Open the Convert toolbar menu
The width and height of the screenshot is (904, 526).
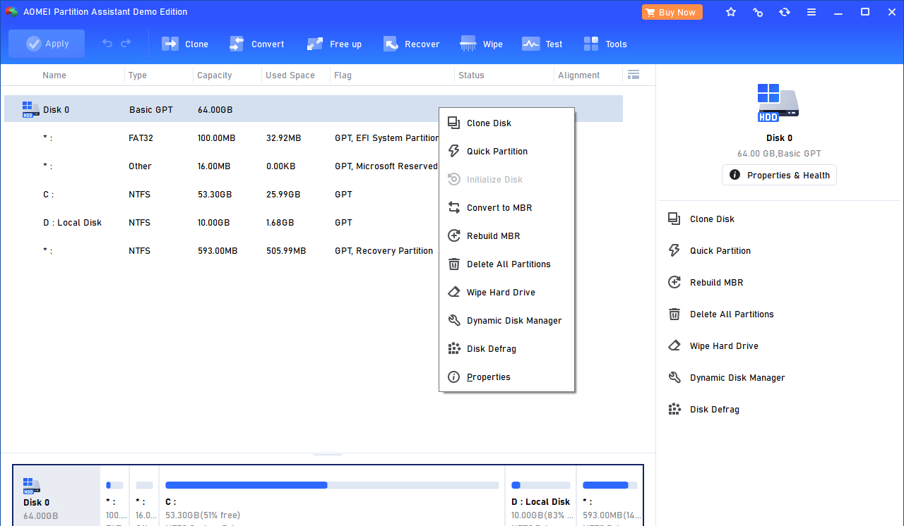coord(257,44)
